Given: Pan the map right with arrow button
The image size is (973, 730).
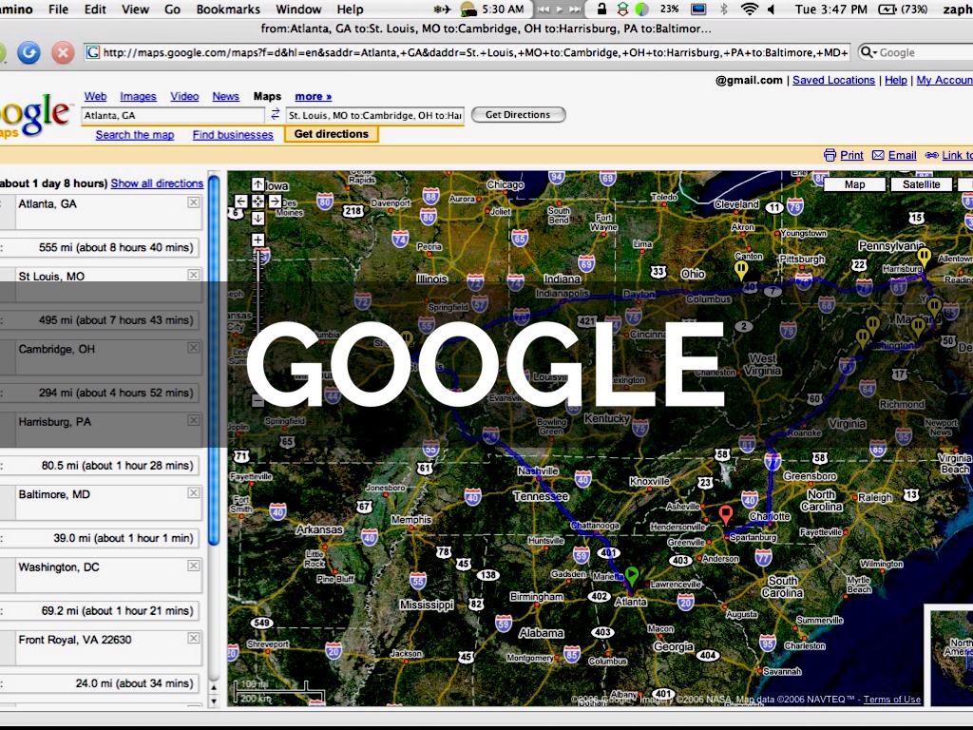Looking at the screenshot, I should coord(275,202).
